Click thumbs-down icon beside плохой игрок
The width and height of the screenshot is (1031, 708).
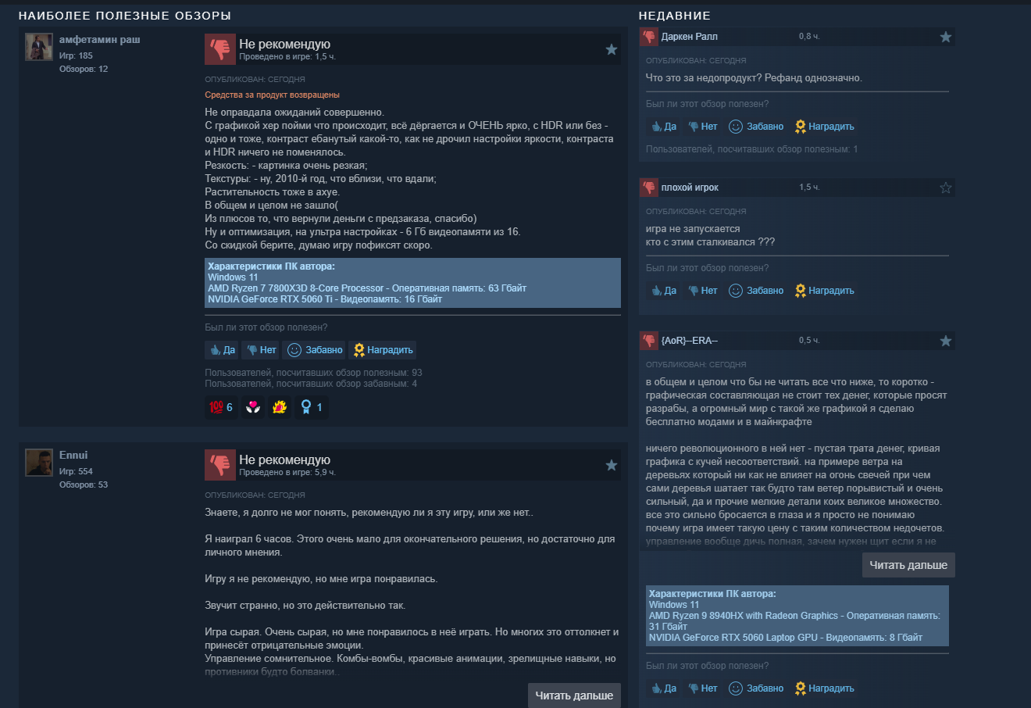click(649, 188)
